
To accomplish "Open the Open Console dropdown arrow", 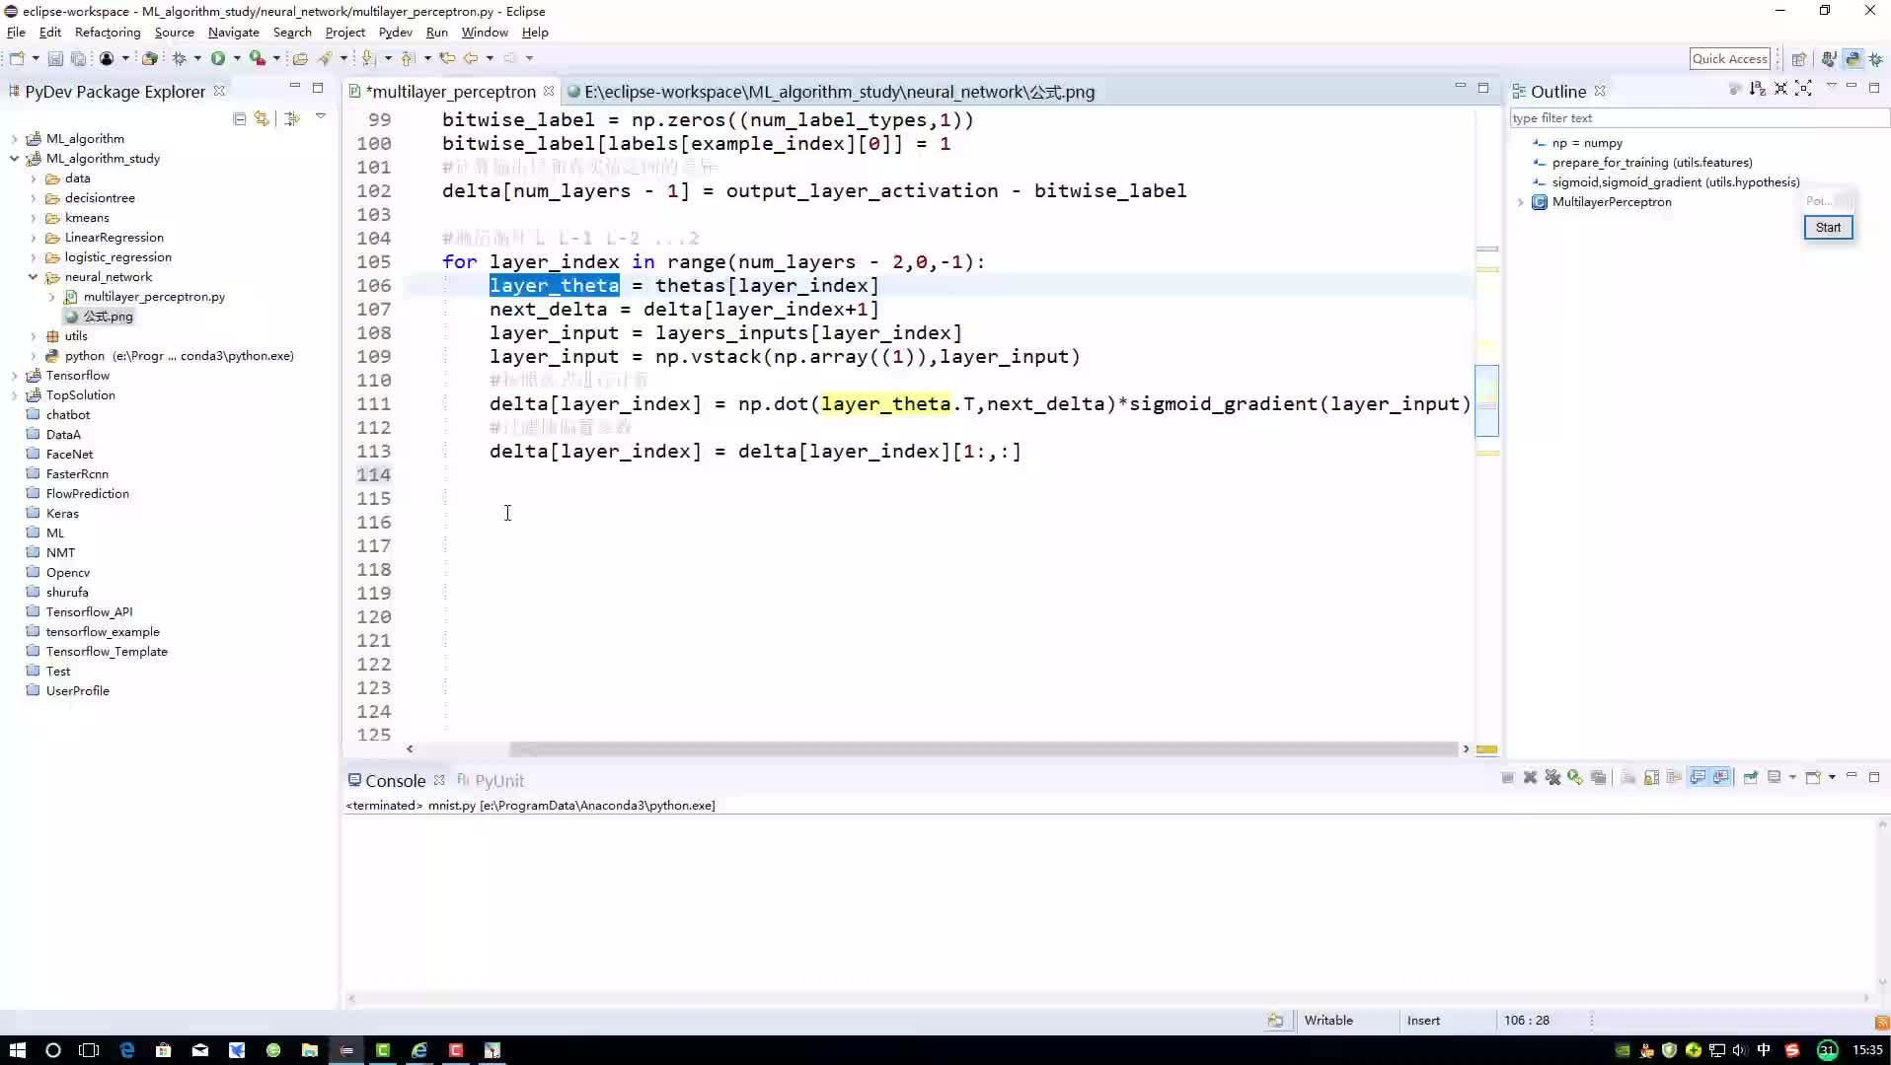I will [x=1832, y=778].
